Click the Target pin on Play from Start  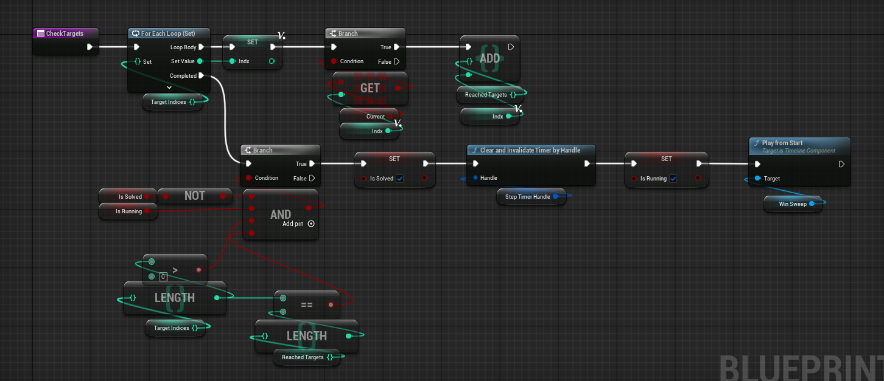[757, 179]
